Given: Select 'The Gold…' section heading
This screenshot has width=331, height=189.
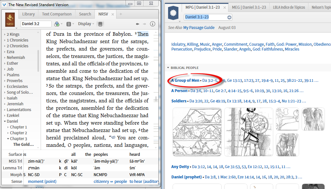Looking at the screenshot, I should (24, 144).
